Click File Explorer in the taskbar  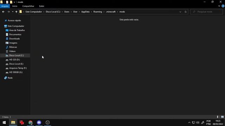tap(13, 122)
